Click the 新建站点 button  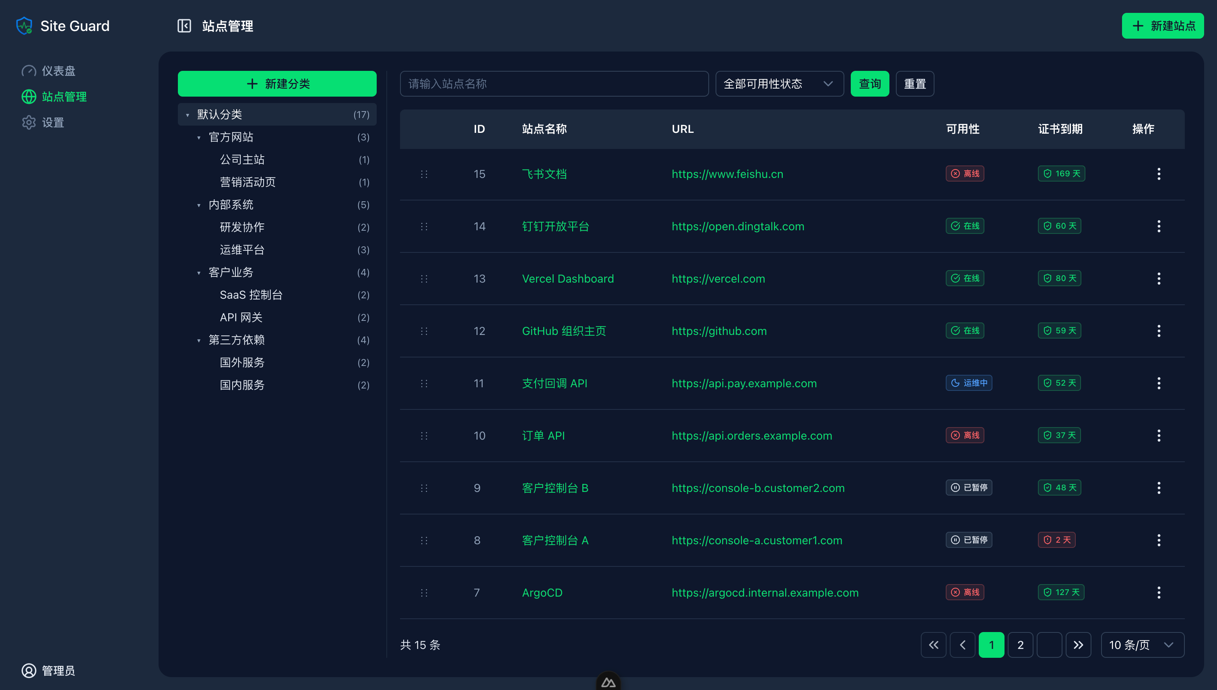coord(1163,26)
